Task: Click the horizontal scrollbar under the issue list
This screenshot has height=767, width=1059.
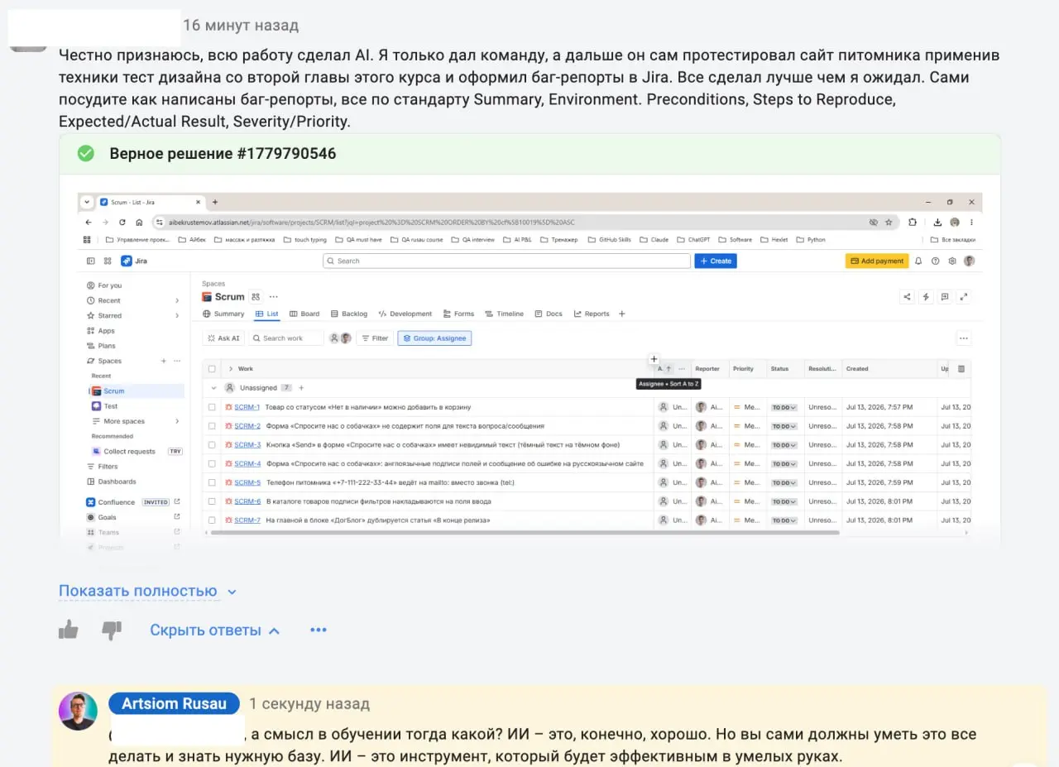Action: 525,533
